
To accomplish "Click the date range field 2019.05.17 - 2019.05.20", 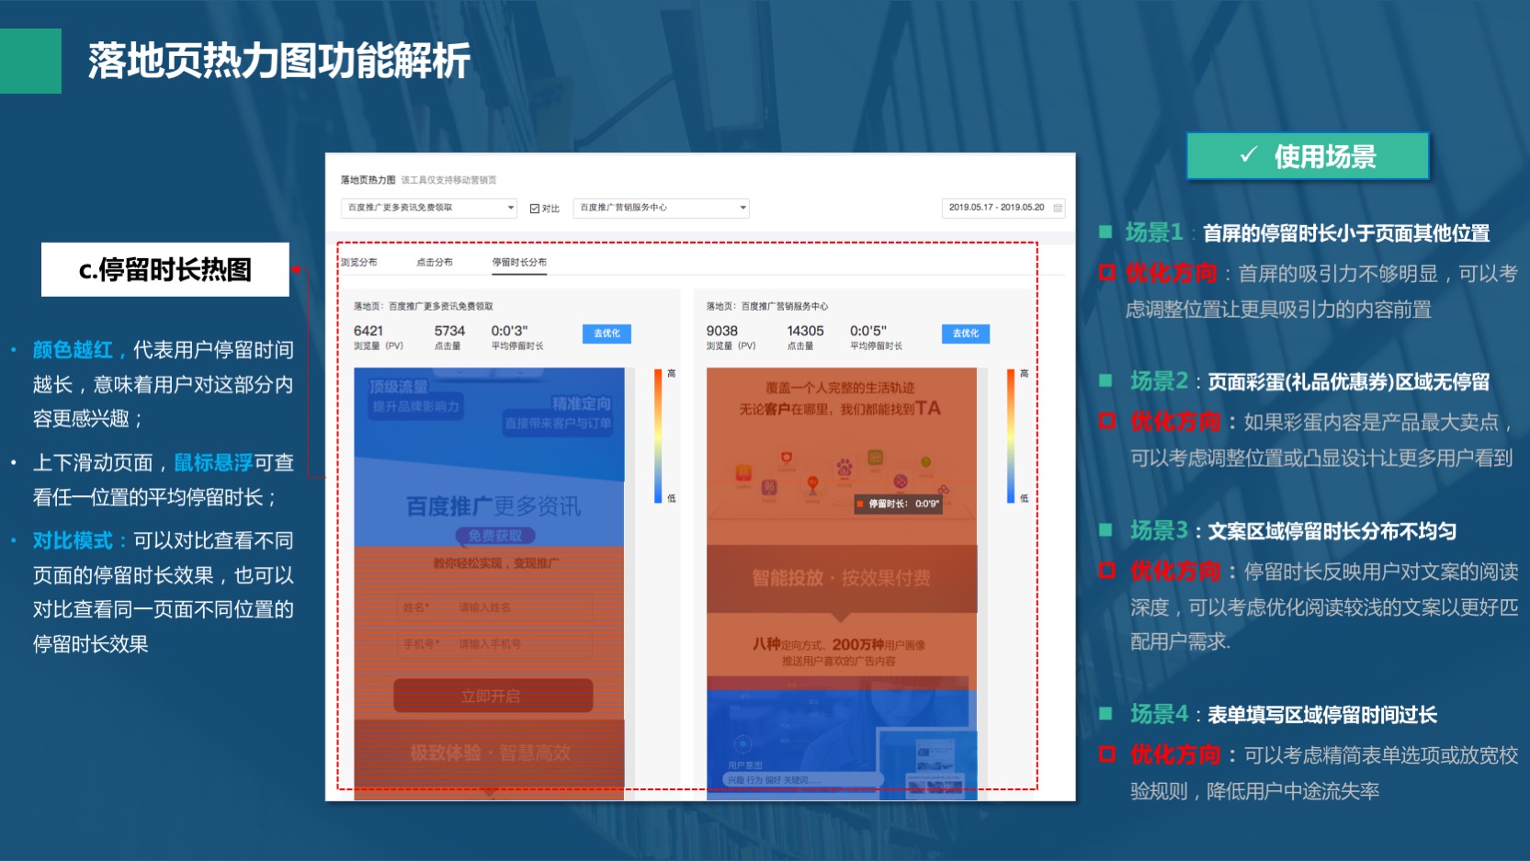I will pos(1003,208).
